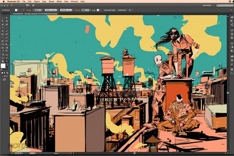234x156 pixels.
Task: Choose the Pencil/Shaper tool
Action: tap(3, 34)
